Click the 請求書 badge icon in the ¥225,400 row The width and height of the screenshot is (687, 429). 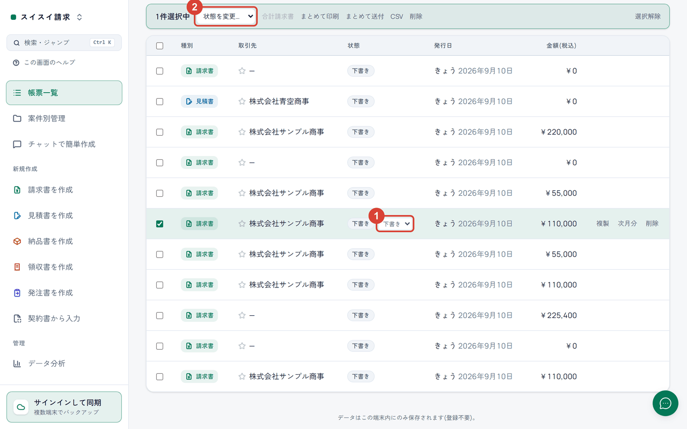189,315
